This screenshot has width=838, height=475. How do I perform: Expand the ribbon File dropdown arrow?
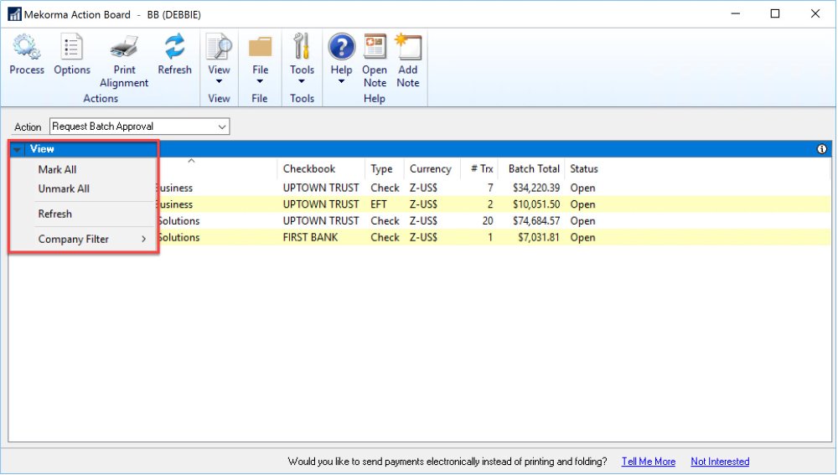pyautogui.click(x=260, y=82)
